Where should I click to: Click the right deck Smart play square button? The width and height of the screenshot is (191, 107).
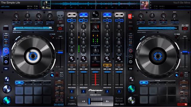(186, 75)
